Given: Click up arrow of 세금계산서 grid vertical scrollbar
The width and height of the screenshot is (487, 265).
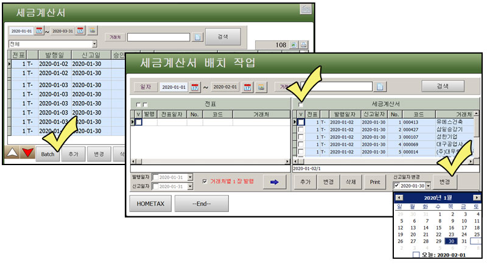Looking at the screenshot, I should point(476,114).
